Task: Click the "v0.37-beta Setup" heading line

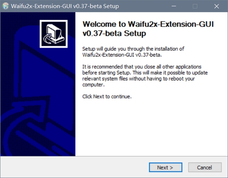Action: pyautogui.click(x=115, y=34)
